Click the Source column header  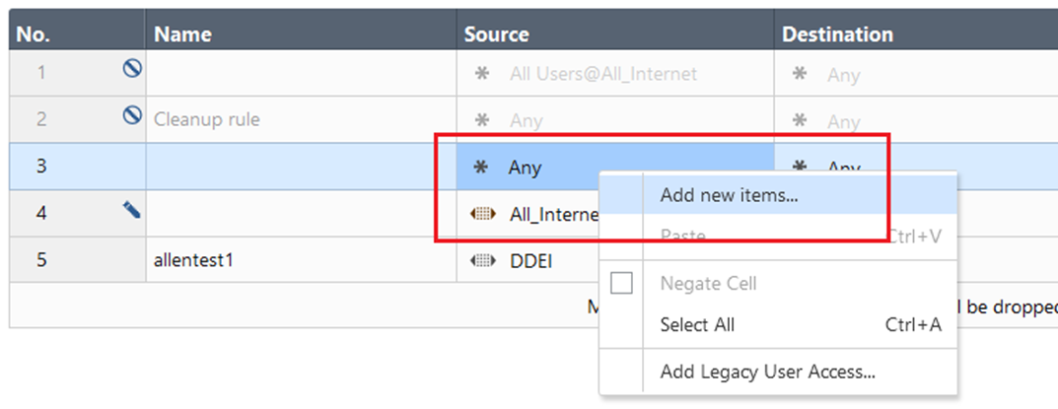(497, 34)
